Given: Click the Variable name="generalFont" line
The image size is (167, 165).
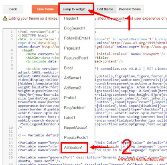Looking at the screenshot, I should tap(92, 157).
